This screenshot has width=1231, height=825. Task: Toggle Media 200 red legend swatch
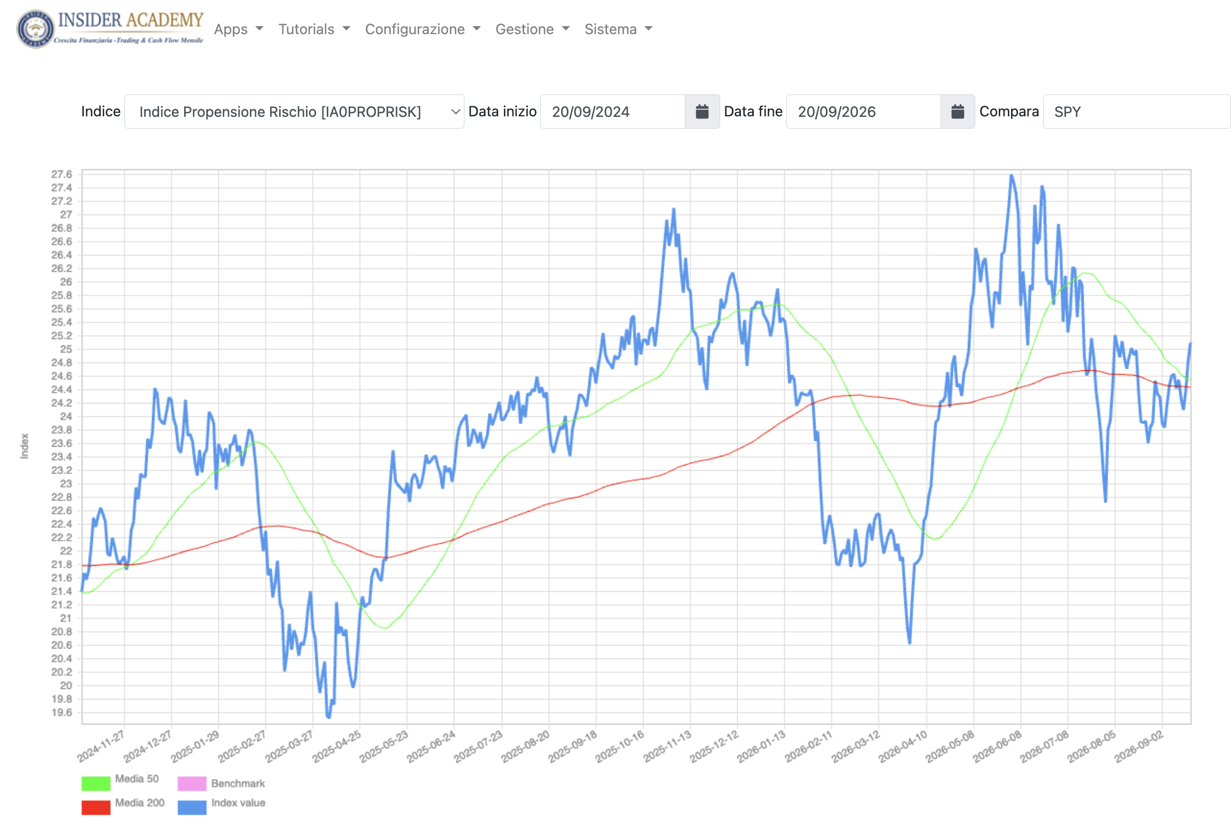click(96, 807)
